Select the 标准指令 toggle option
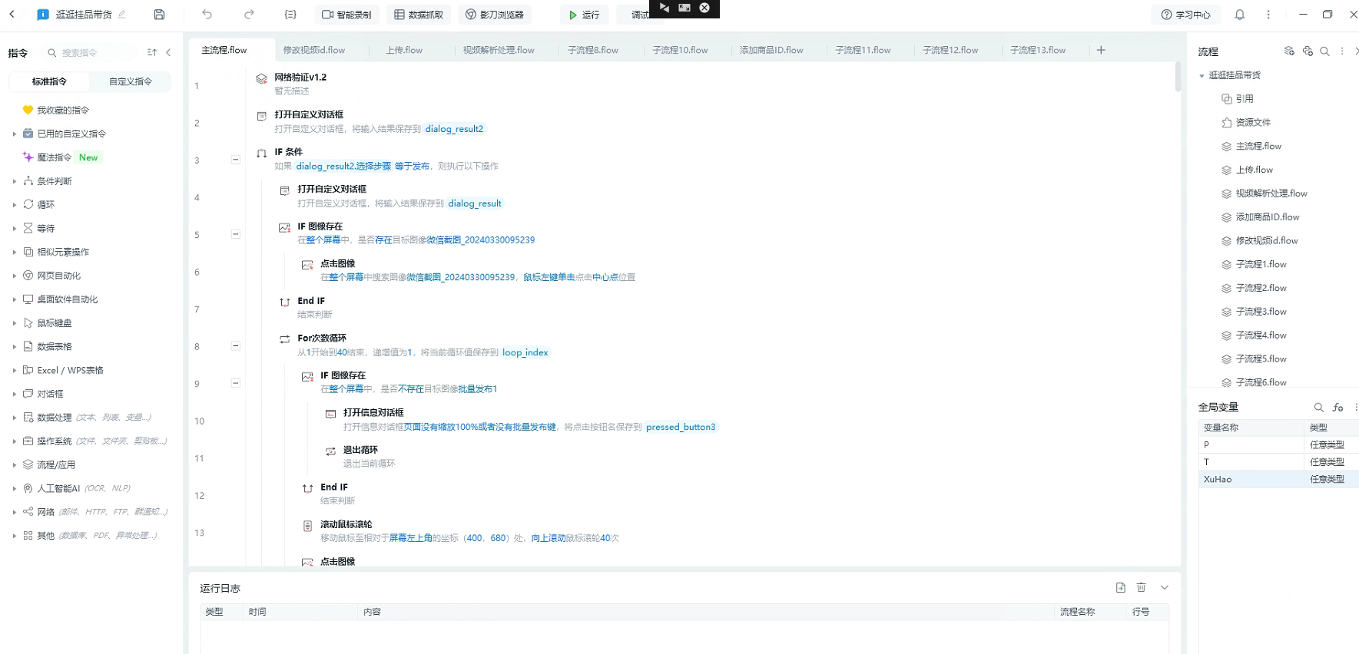This screenshot has height=654, width=1359. pos(49,81)
